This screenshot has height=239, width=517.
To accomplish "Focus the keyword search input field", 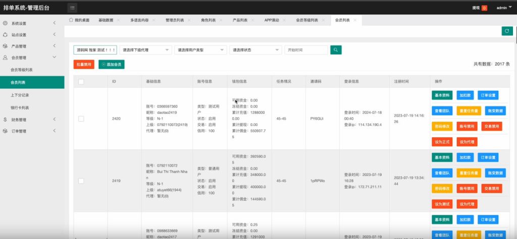I will 95,50.
